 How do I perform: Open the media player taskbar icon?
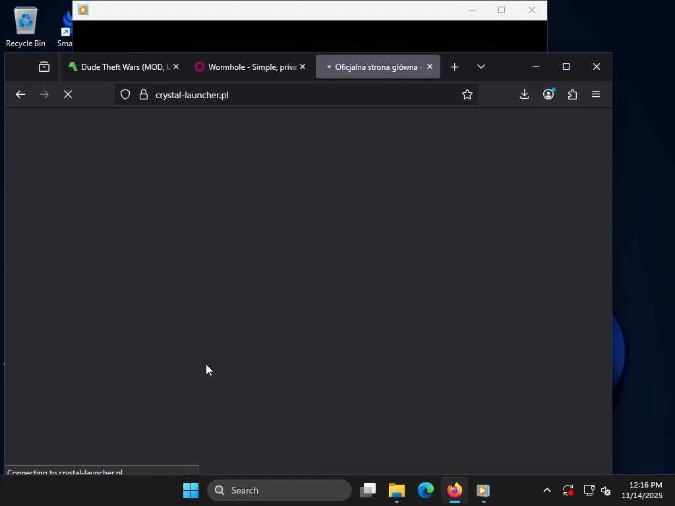[x=483, y=490]
